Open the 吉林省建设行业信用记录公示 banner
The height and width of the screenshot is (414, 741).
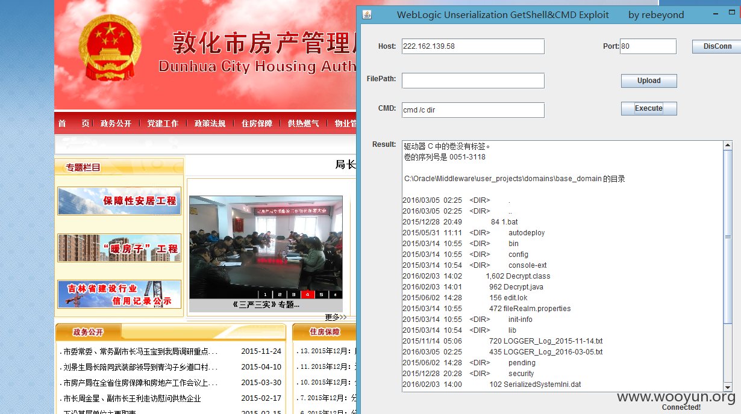pyautogui.click(x=119, y=294)
